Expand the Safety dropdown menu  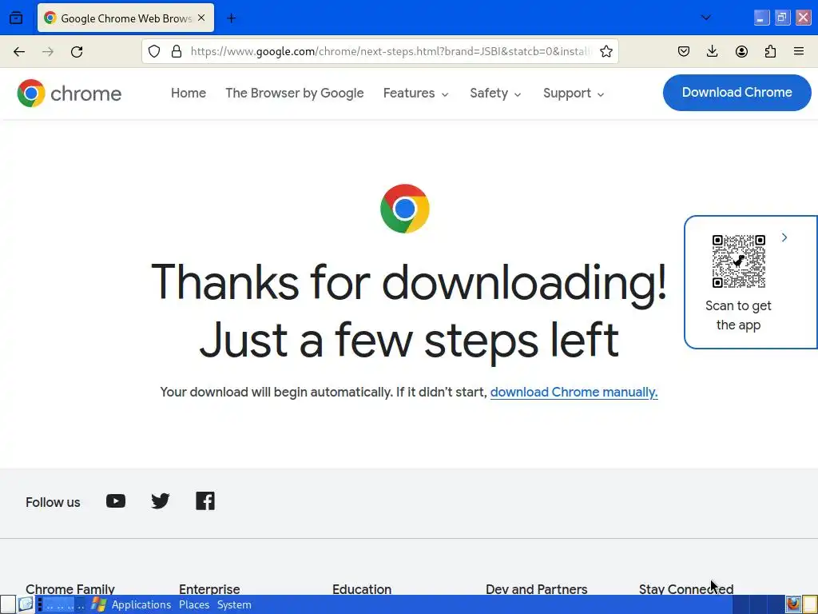[x=495, y=93]
